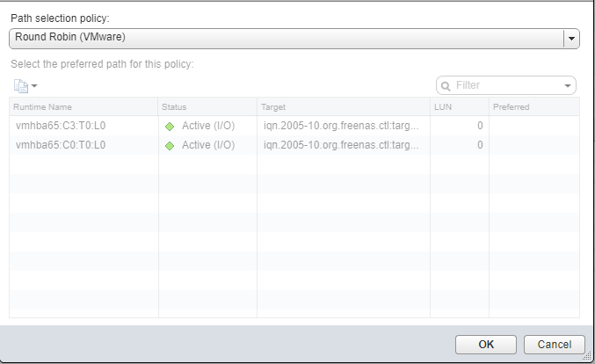595x364 pixels.
Task: Click the target IQN of the first path
Action: click(x=341, y=126)
